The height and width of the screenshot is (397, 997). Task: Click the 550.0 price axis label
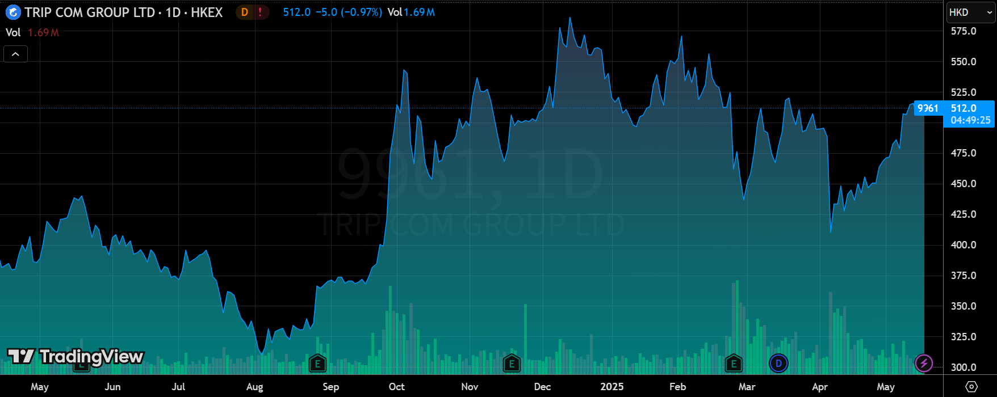click(x=964, y=62)
